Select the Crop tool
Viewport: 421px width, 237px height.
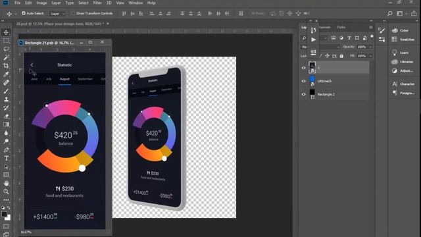(x=6, y=66)
